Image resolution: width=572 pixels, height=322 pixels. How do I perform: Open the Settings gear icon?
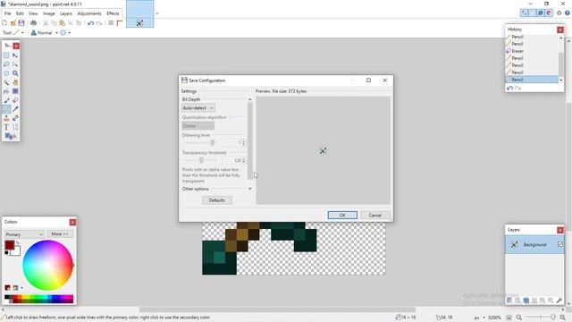[x=559, y=13]
